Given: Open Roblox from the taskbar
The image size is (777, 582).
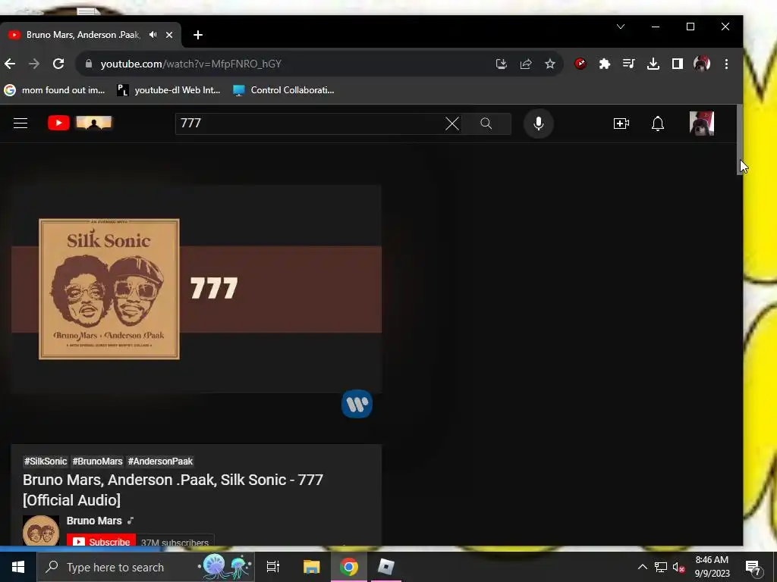Looking at the screenshot, I should click(x=386, y=567).
